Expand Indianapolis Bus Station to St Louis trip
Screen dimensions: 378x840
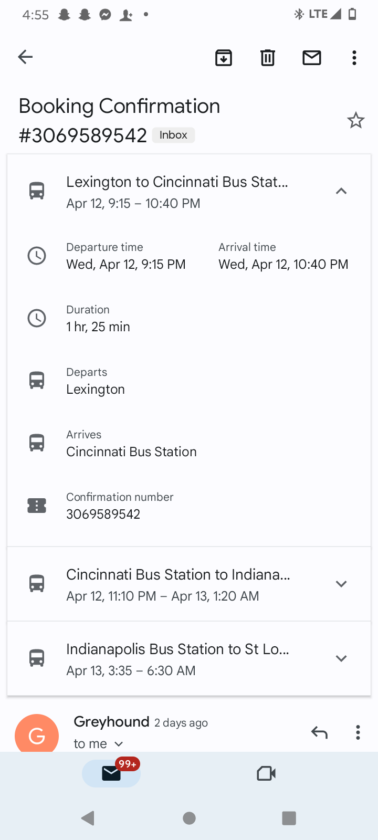pos(341,658)
